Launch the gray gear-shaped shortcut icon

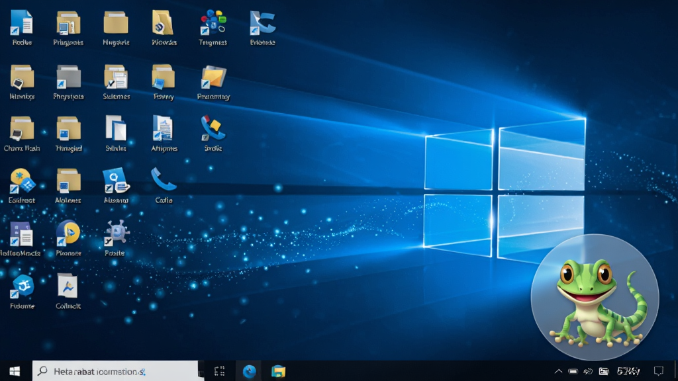click(x=116, y=233)
